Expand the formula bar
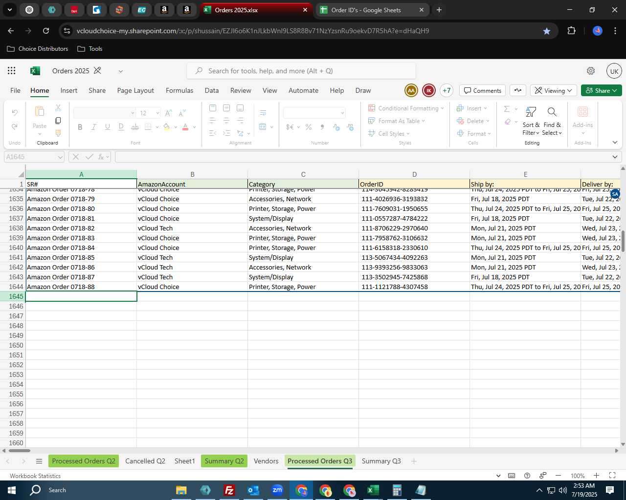The image size is (626, 500). pyautogui.click(x=615, y=157)
